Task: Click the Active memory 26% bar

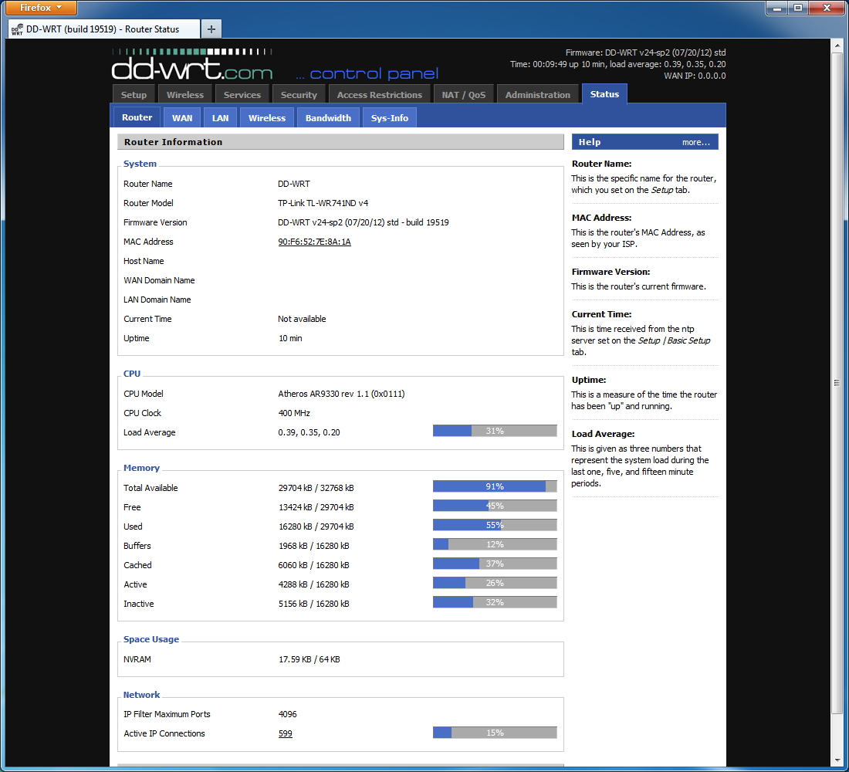Action: 495,583
